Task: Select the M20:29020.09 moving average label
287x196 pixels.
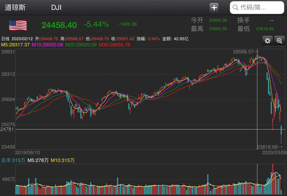Action: [x=81, y=45]
